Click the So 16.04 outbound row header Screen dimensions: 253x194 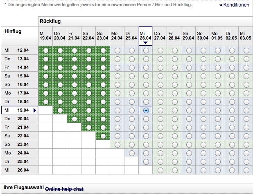(17, 84)
